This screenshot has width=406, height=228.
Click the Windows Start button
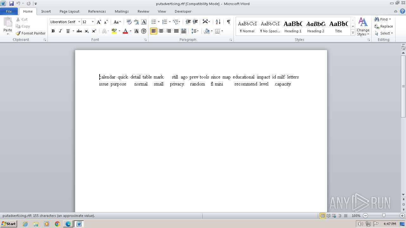(9, 224)
